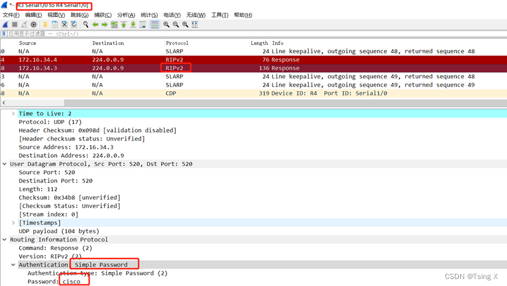Go to the previous packet arrow

95,25
